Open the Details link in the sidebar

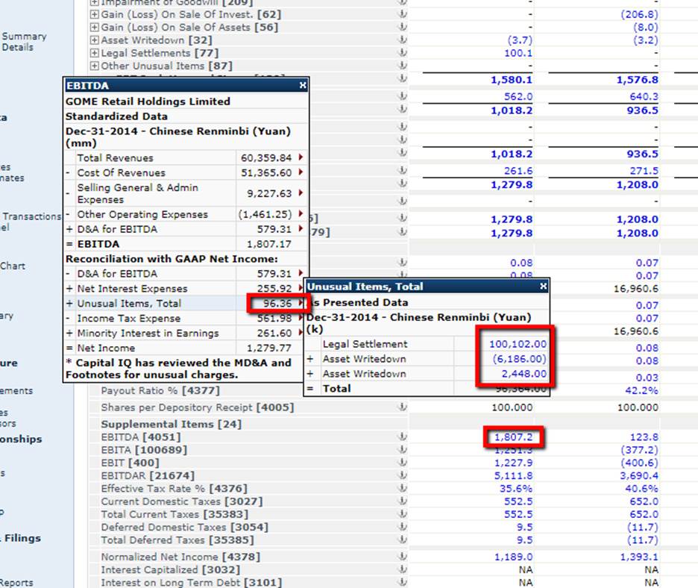[17, 47]
